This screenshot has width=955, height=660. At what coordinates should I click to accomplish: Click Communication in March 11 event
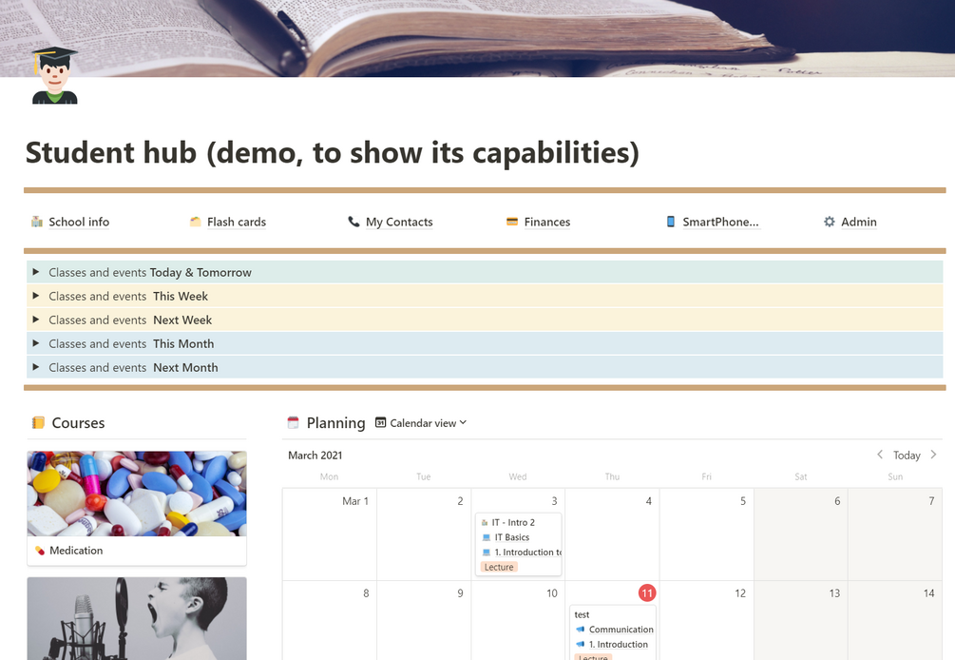click(621, 629)
